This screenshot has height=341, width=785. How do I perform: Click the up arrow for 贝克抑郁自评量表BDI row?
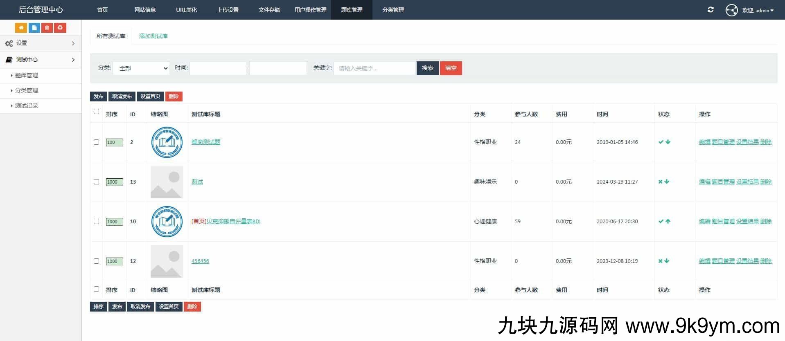tap(668, 222)
